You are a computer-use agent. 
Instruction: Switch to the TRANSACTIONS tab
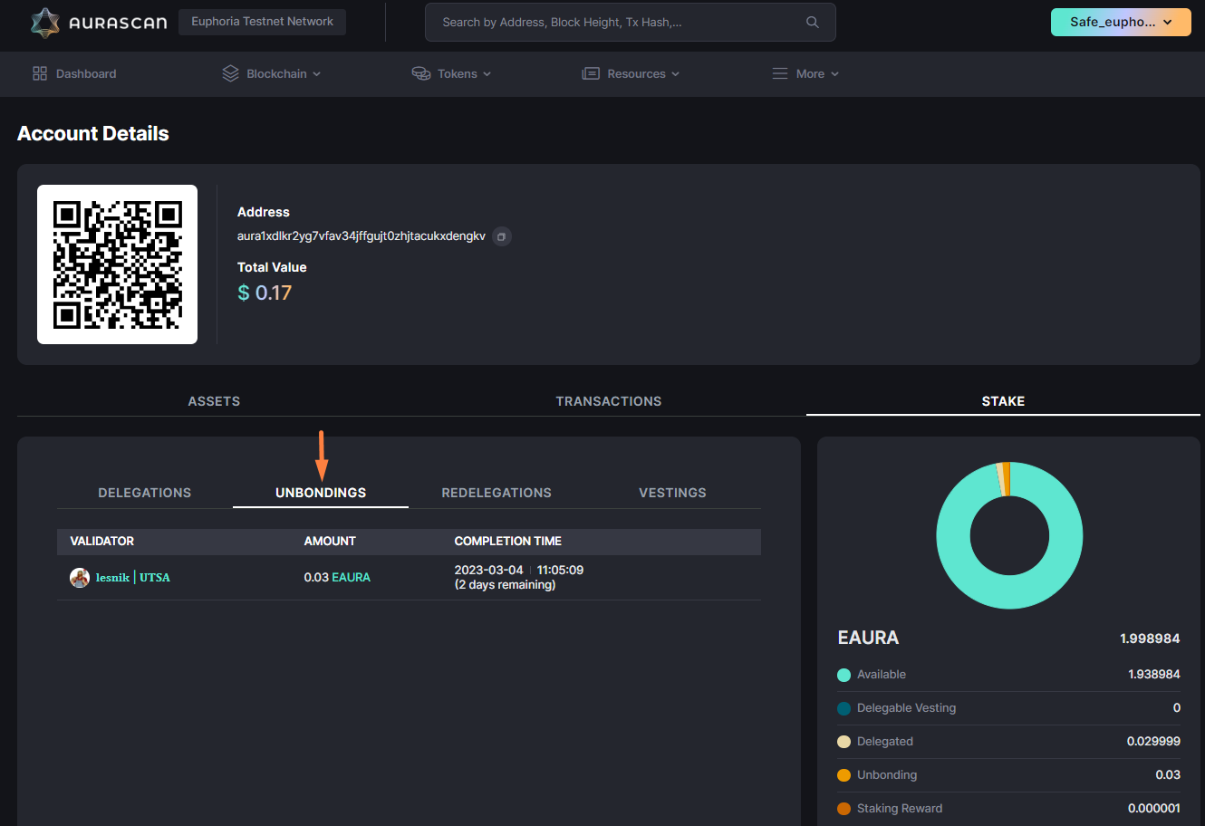609,401
